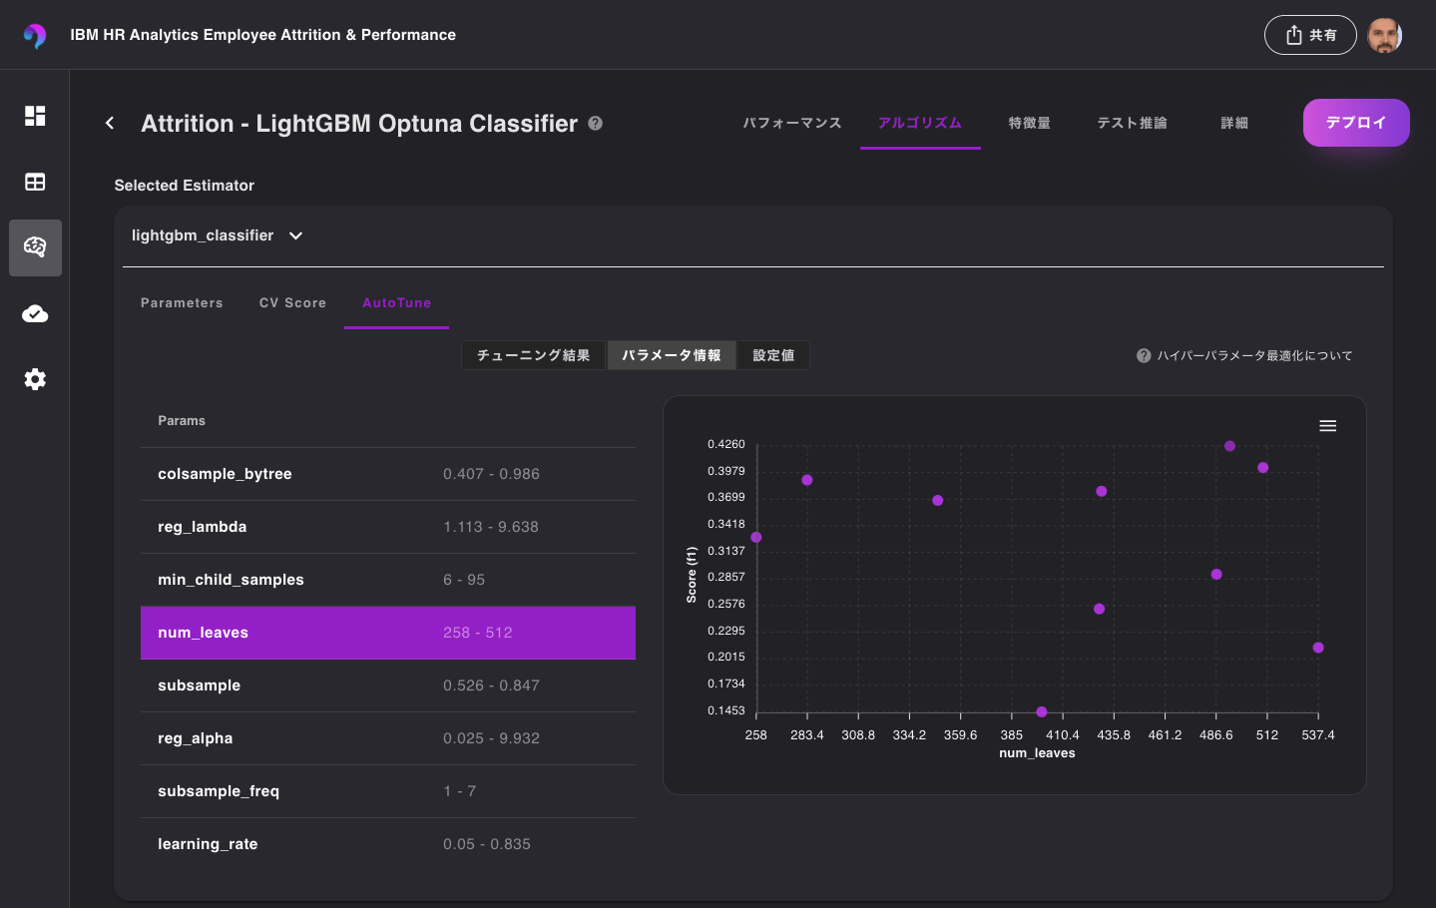1436x908 pixels.
Task: Click the app logo icon in header
Action: (35, 35)
